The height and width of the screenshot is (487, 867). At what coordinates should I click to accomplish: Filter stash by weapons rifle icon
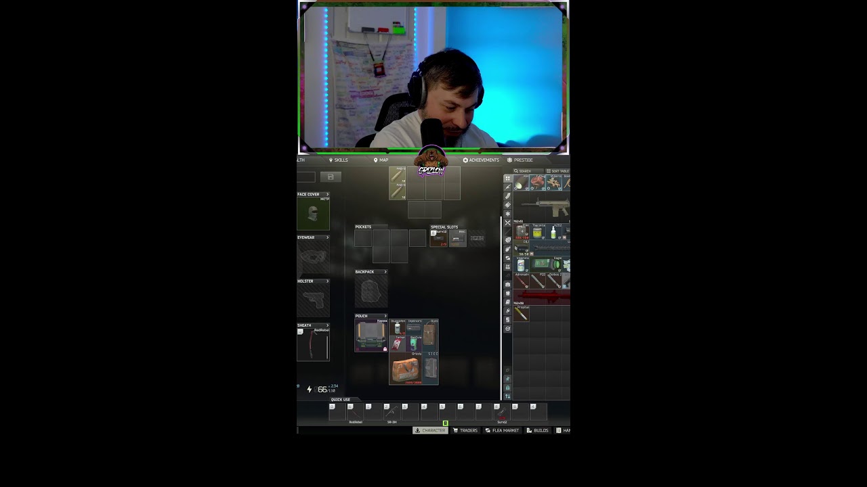click(x=507, y=187)
